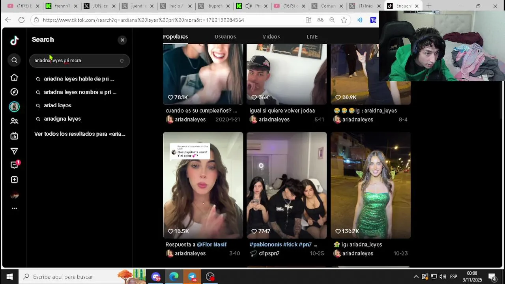Open the Explore compass icon
This screenshot has height=284, width=505.
pos(14,92)
